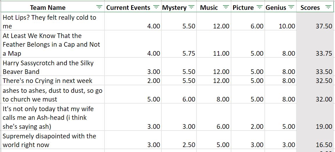The width and height of the screenshot is (335, 152).
Task: Open the Genius column filter icon
Action: (x=291, y=7)
